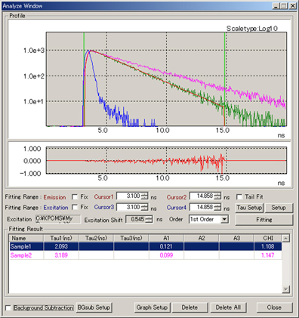The width and height of the screenshot is (299, 318).
Task: Minimize the Analyze Window
Action: tap(276, 6)
